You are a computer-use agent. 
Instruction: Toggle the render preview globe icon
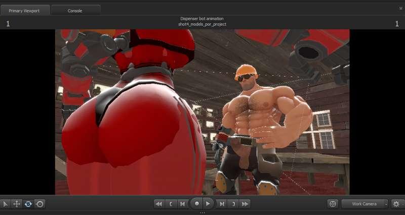click(x=333, y=204)
